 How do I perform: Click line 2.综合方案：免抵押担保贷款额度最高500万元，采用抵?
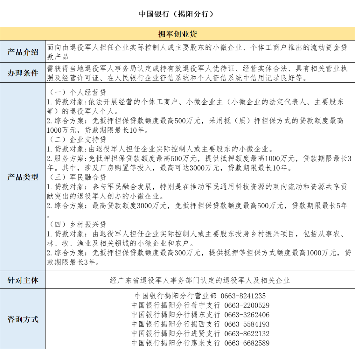(x=195, y=121)
